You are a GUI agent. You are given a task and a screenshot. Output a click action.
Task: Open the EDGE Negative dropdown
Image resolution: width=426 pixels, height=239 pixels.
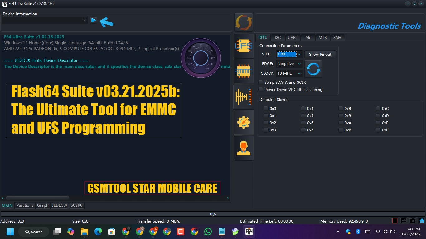pyautogui.click(x=299, y=64)
